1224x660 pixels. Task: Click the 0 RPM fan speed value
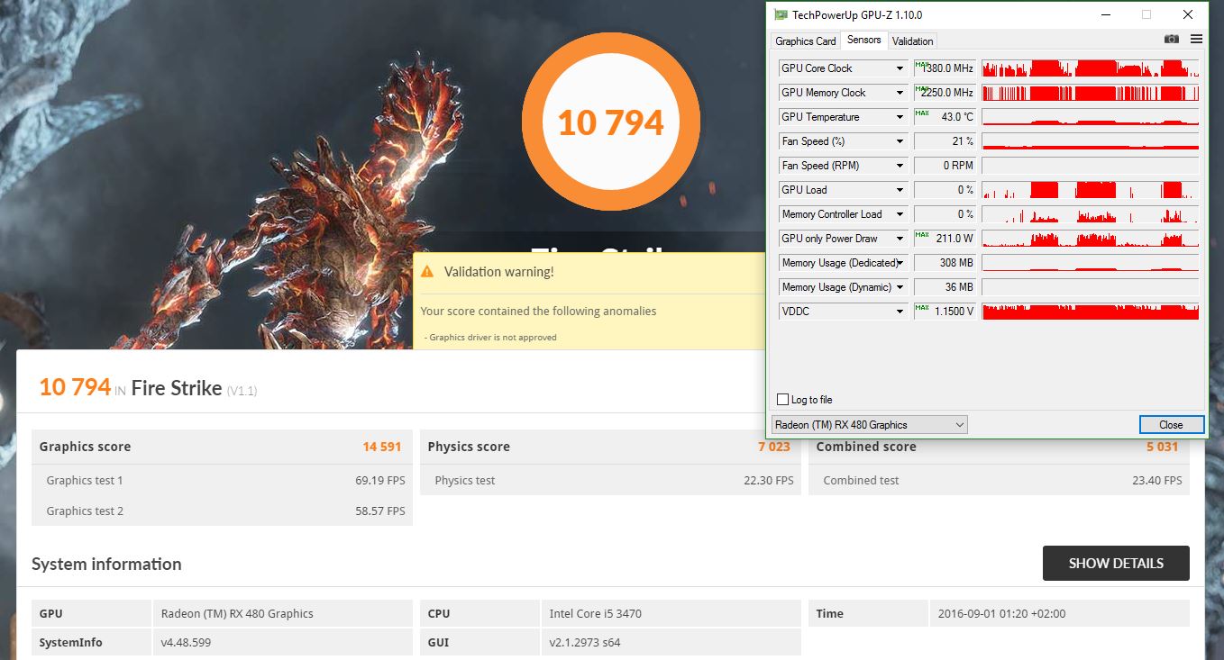(x=945, y=166)
